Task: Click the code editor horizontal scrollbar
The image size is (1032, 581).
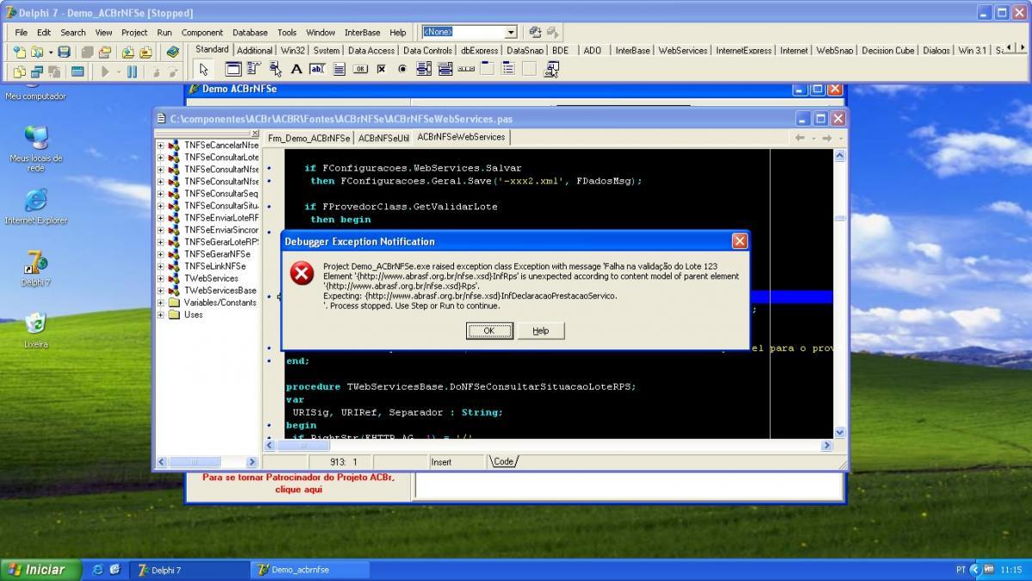Action: [x=549, y=446]
